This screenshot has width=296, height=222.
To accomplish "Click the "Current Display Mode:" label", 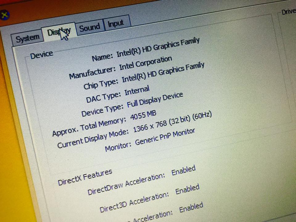I will [x=93, y=139].
